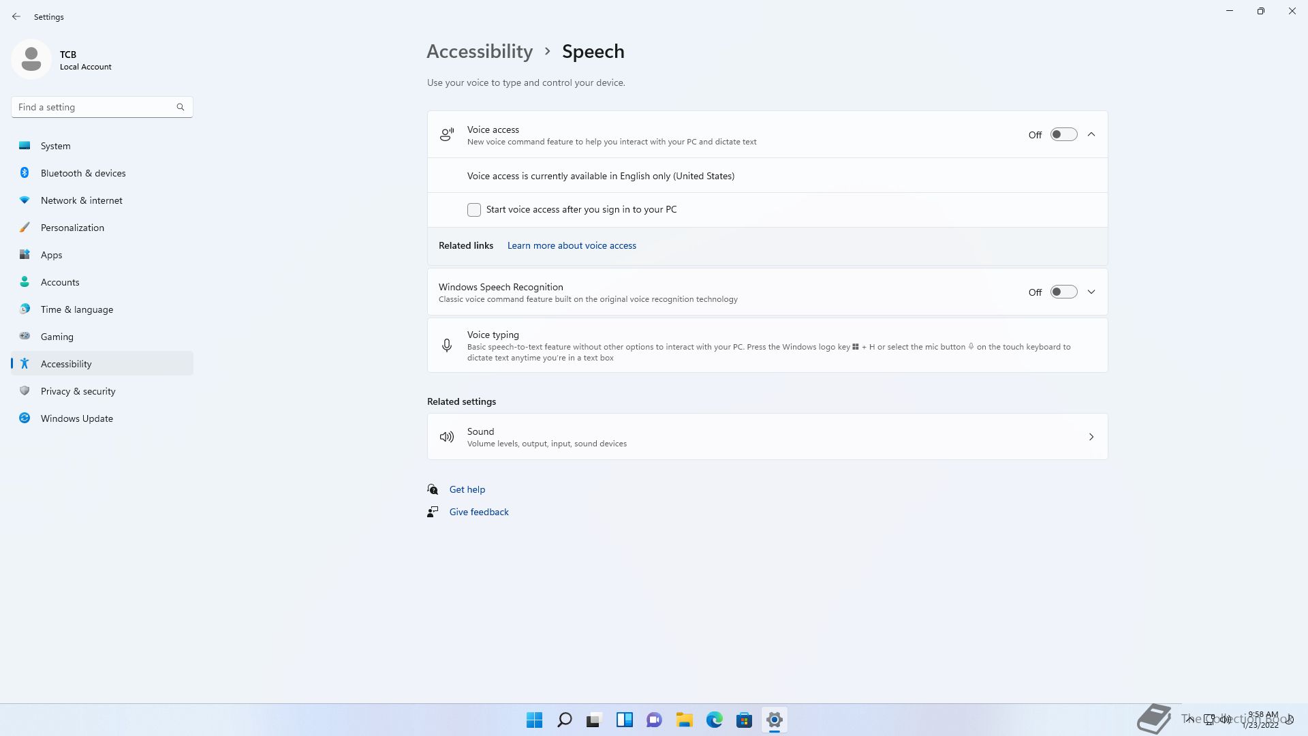Open System in the sidebar
The width and height of the screenshot is (1308, 736).
[x=102, y=146]
